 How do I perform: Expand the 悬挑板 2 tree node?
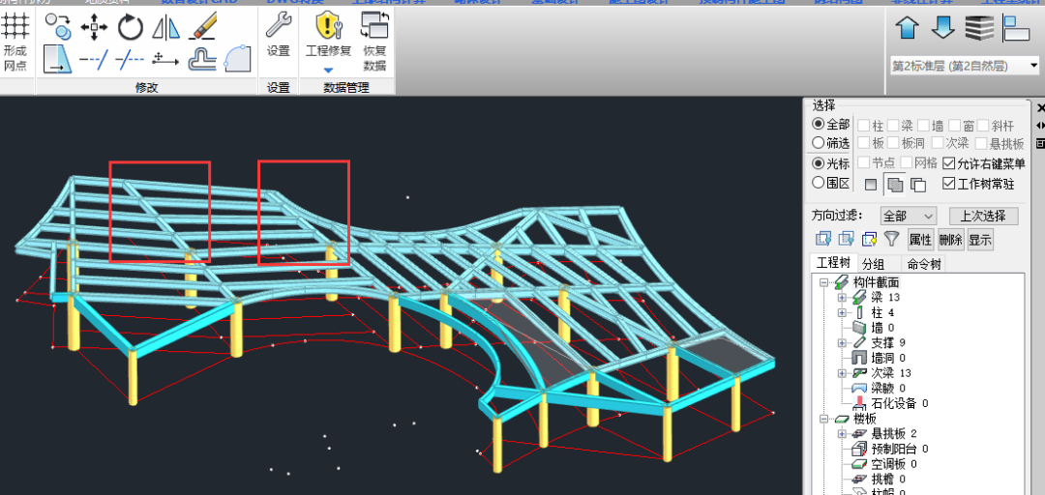click(842, 434)
